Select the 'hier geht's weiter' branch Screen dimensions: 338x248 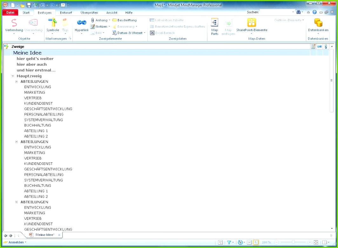point(35,59)
